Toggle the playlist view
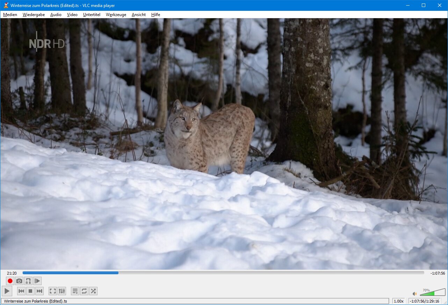Image resolution: width=448 pixels, height=305 pixels. [75, 291]
